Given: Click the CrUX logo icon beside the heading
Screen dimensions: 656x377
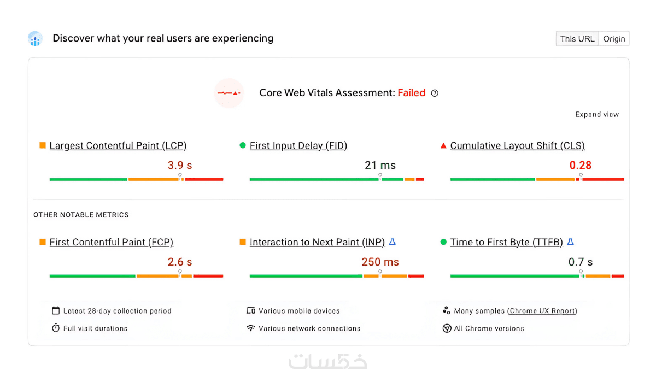Looking at the screenshot, I should [x=36, y=39].
